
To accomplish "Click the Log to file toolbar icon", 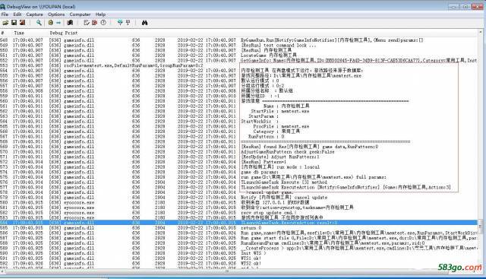I will 22,23.
